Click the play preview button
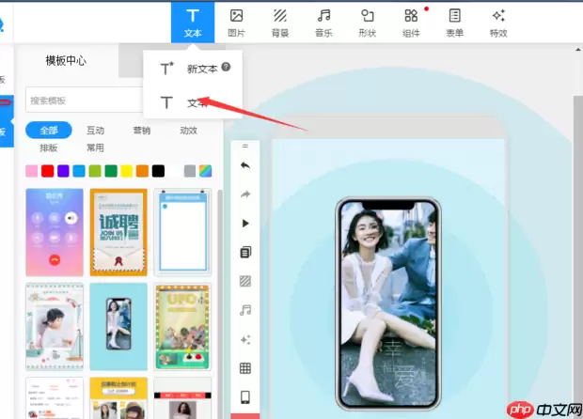 pos(245,224)
